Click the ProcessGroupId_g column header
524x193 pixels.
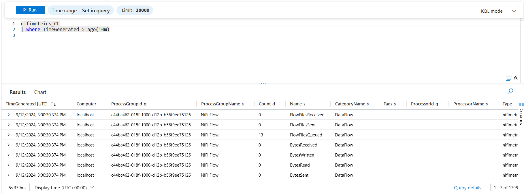pos(129,104)
